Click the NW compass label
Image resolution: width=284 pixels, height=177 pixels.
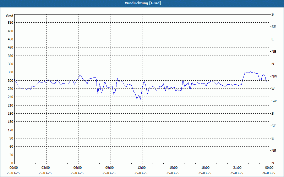274,76
